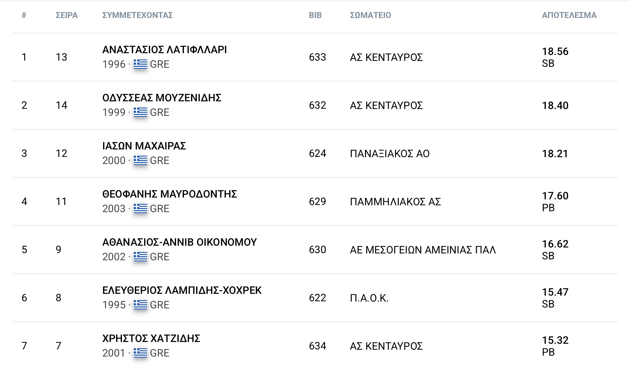Open athlete ΟΔΥΣΣΕΑΣ ΜΟΥΖΕΝΙΔΗΣ profile
This screenshot has width=629, height=369.
(162, 98)
